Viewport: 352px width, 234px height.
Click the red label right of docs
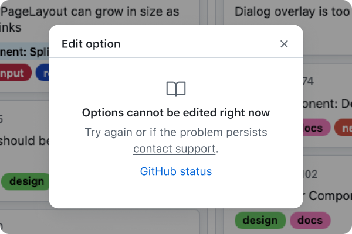click(343, 128)
